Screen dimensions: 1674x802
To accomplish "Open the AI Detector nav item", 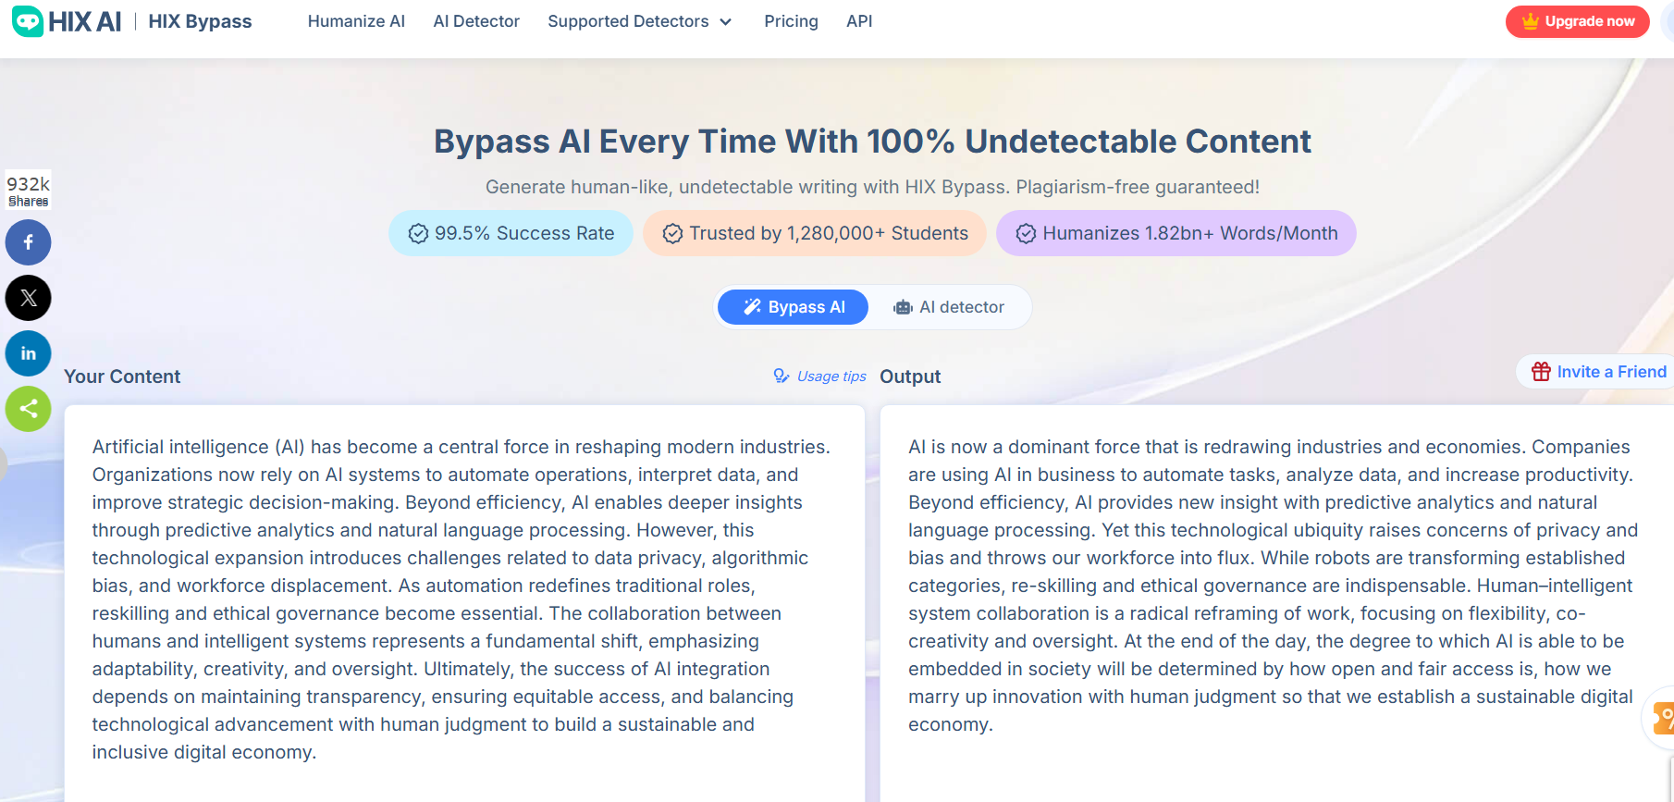I will click(x=476, y=21).
